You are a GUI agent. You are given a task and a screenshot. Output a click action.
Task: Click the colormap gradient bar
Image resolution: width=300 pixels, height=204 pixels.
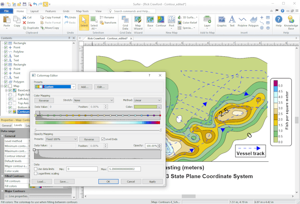point(97,123)
